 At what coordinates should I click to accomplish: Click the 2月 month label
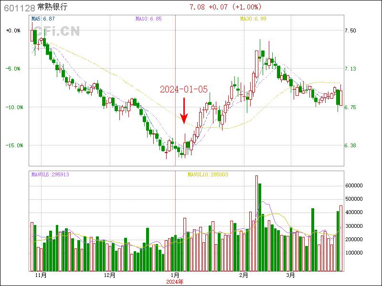[x=244, y=276]
